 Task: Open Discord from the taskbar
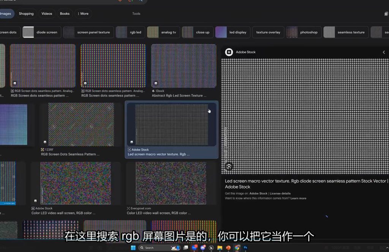pos(203,248)
